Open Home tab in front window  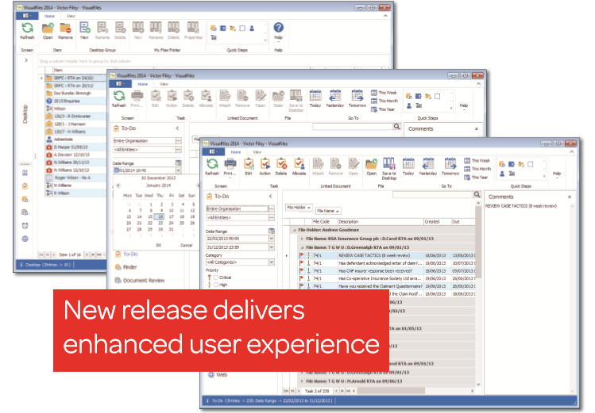(x=236, y=151)
